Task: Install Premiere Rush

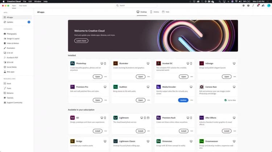Action: (184, 131)
